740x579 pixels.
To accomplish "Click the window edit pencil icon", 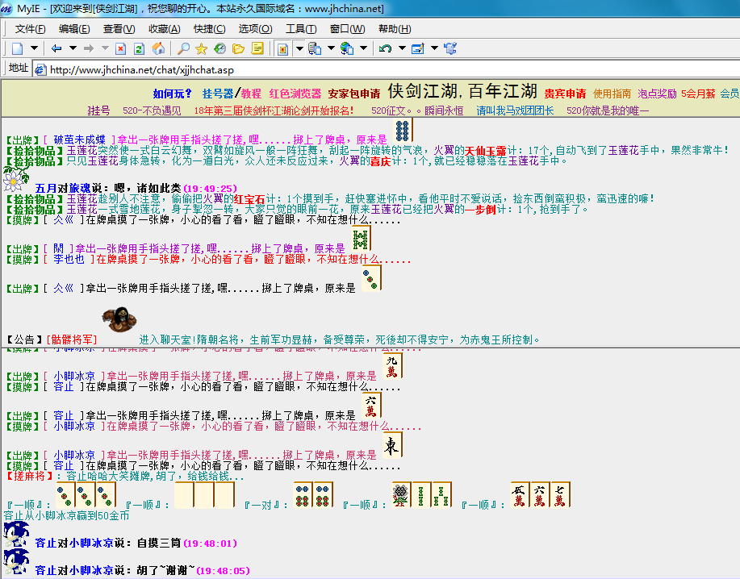I will tap(418, 48).
